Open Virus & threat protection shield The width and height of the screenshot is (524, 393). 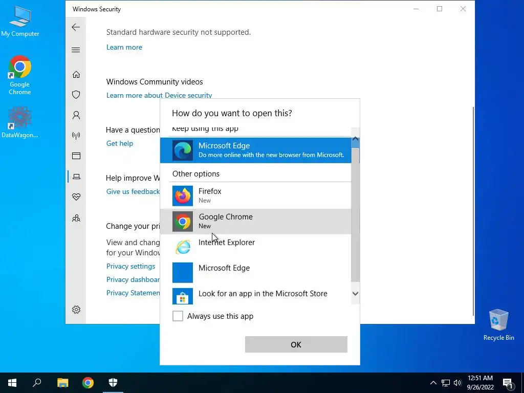click(76, 95)
